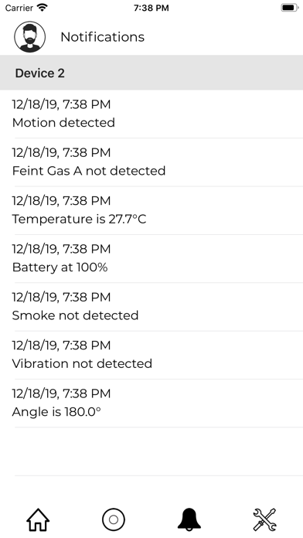
Task: Tap the timestamp above Angle is 180.0°
Action: coord(61,393)
